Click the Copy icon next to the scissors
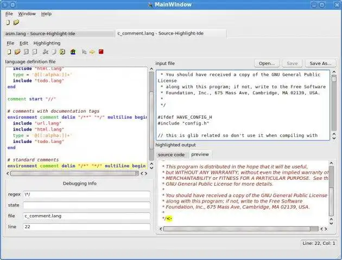This screenshot has width=342, height=260. click(54, 52)
